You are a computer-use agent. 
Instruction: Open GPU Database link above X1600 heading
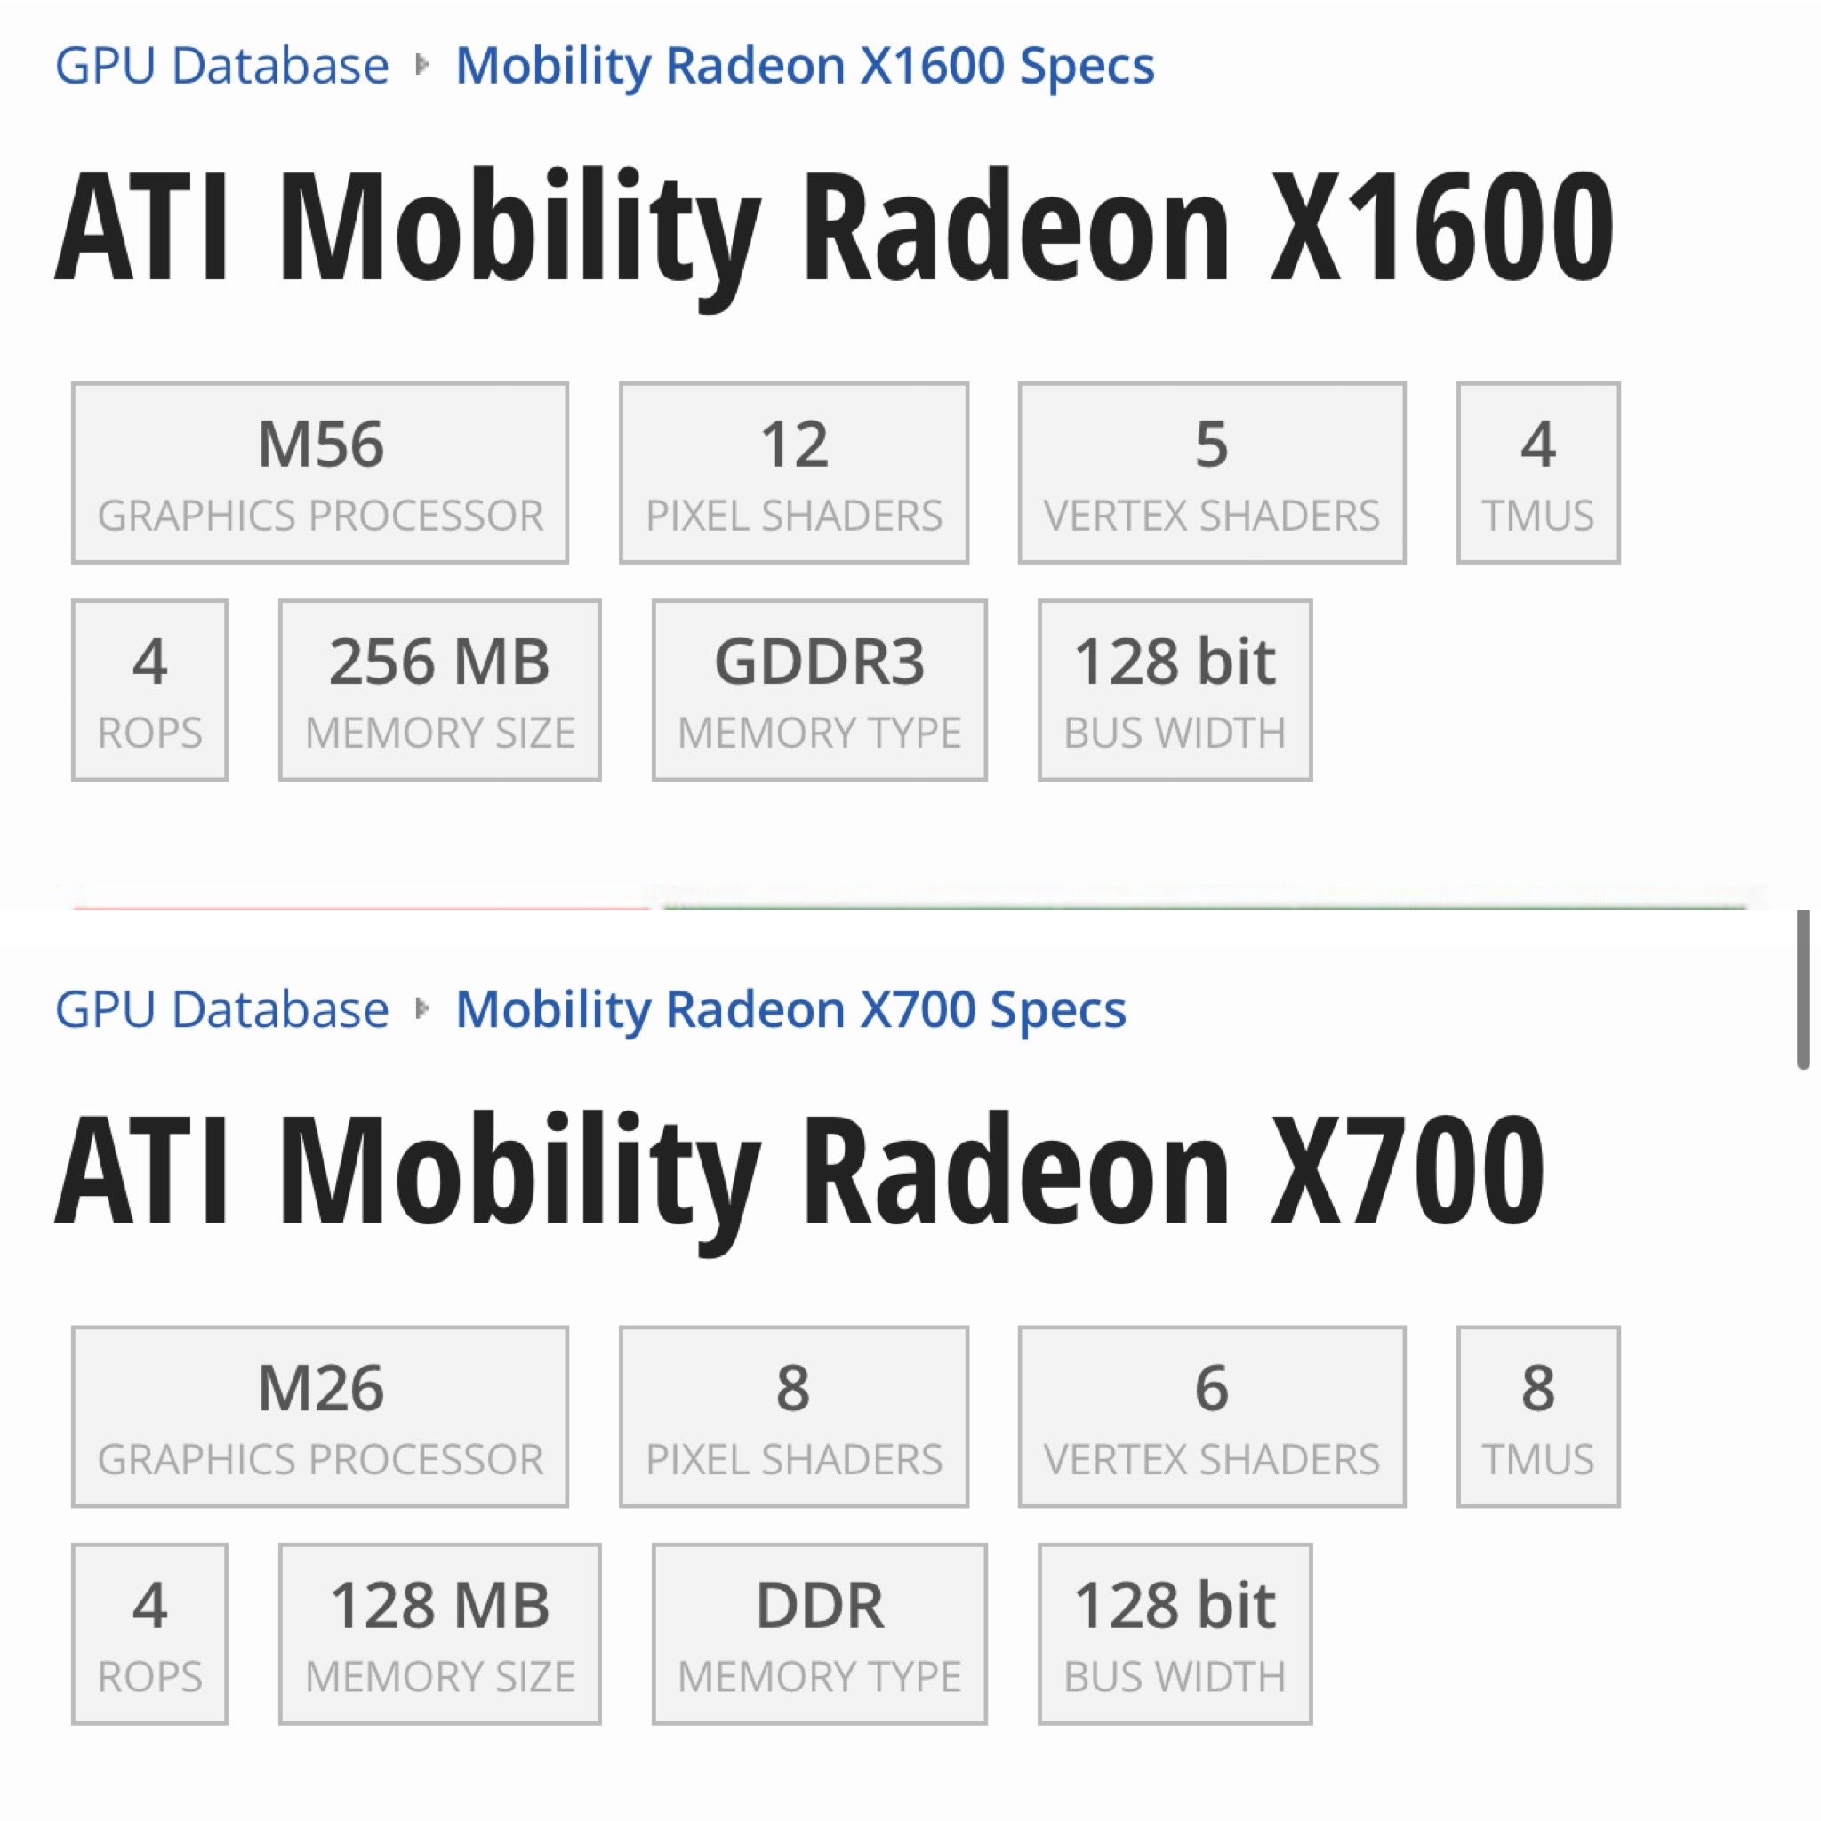point(221,66)
